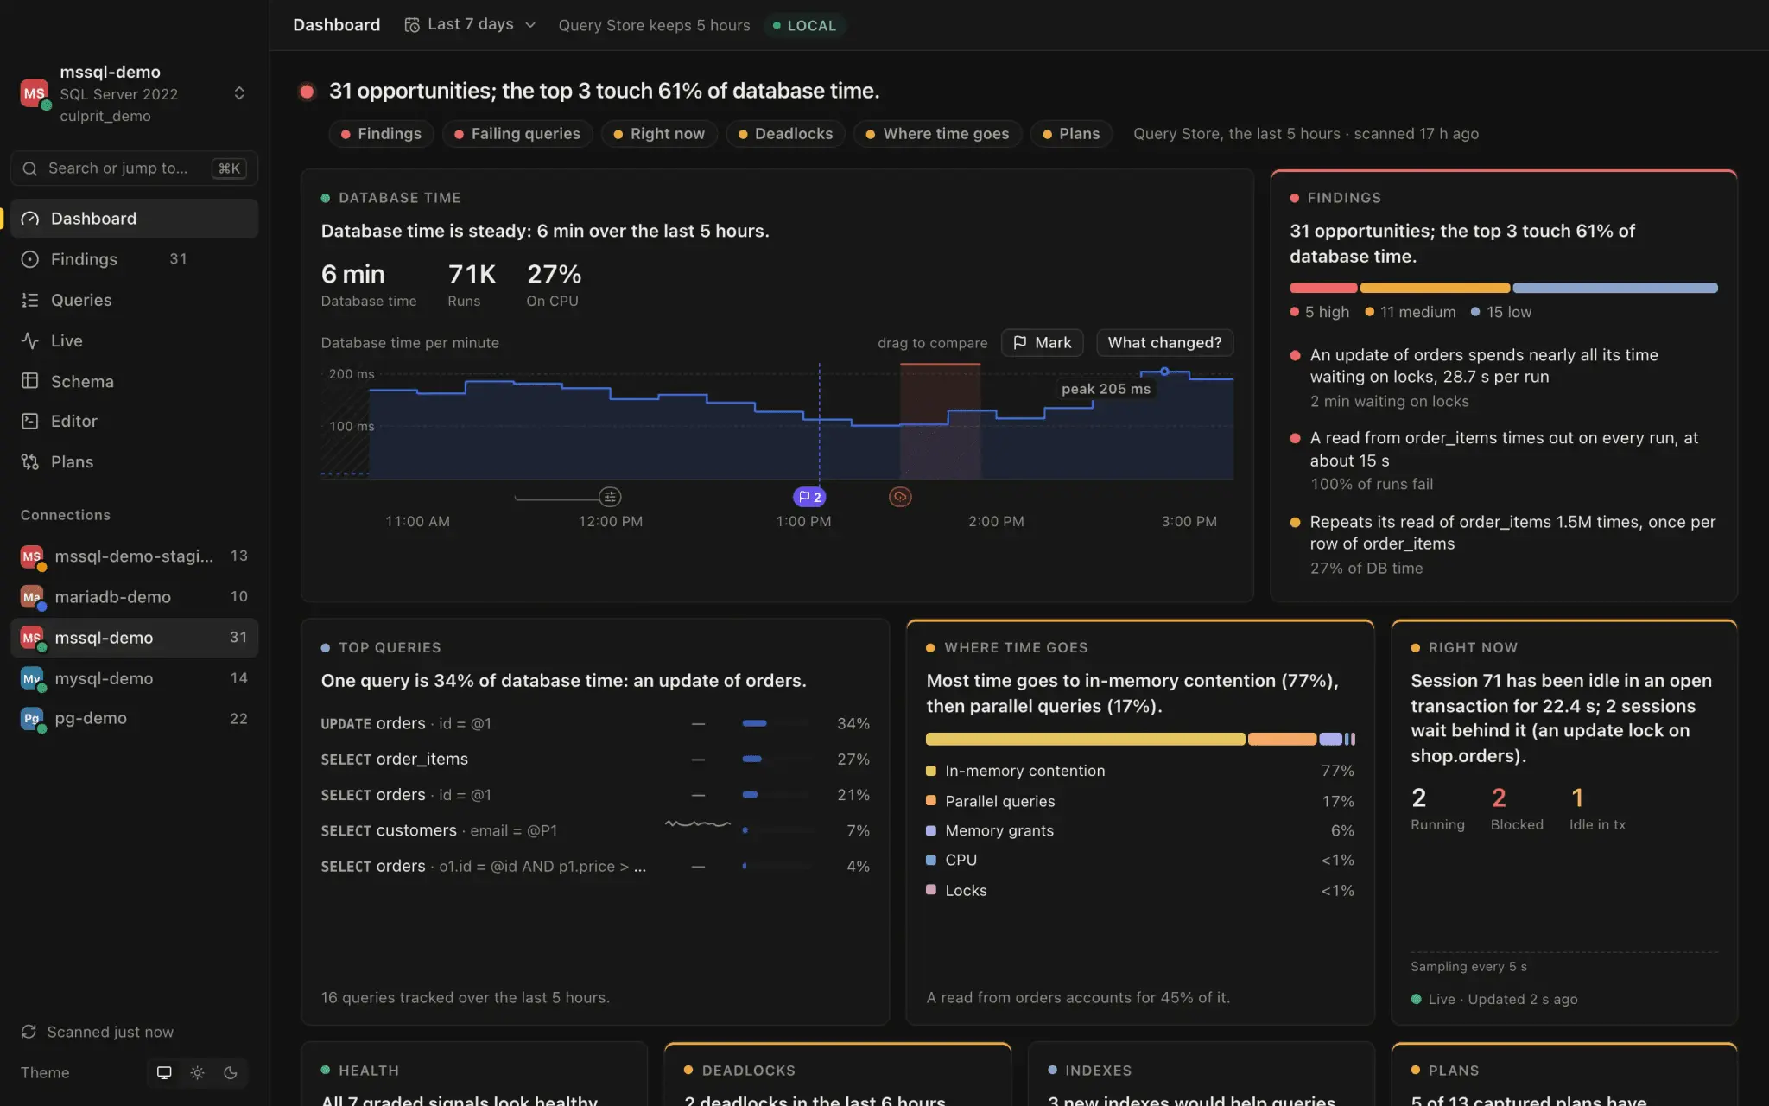Click the LOCAL status badge
Image resolution: width=1769 pixels, height=1106 pixels.
804,26
